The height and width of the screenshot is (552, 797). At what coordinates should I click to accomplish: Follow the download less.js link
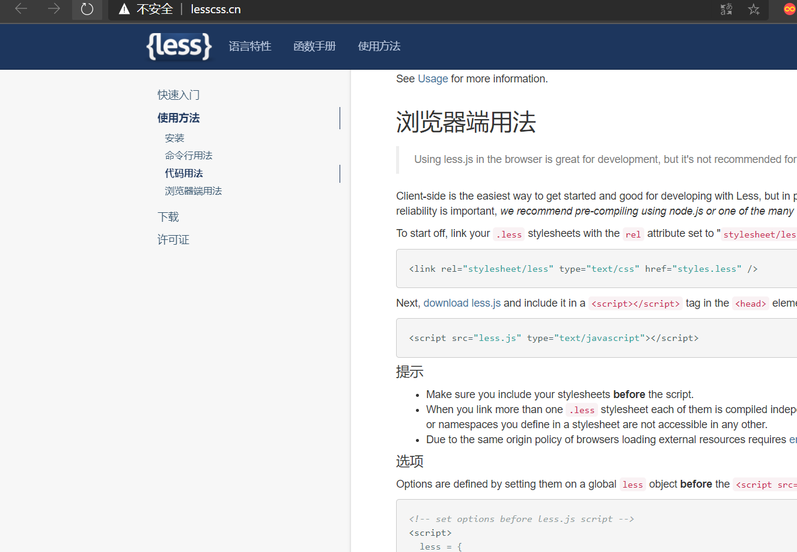(x=462, y=303)
